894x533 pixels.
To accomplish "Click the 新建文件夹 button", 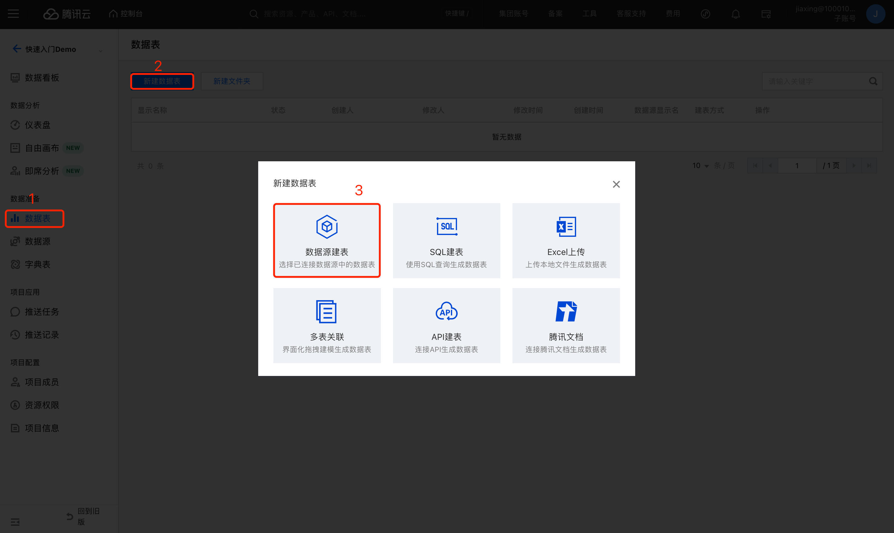I will click(232, 81).
